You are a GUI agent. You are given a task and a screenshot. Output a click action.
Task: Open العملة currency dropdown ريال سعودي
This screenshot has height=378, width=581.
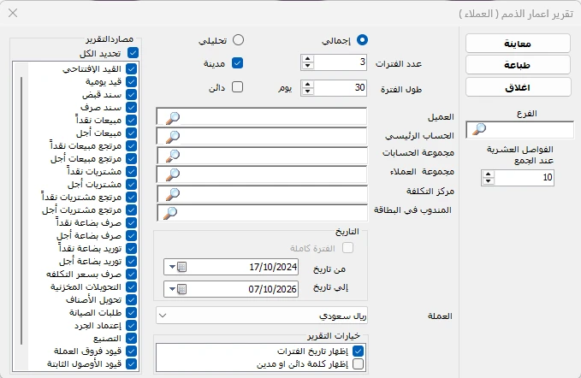262,316
